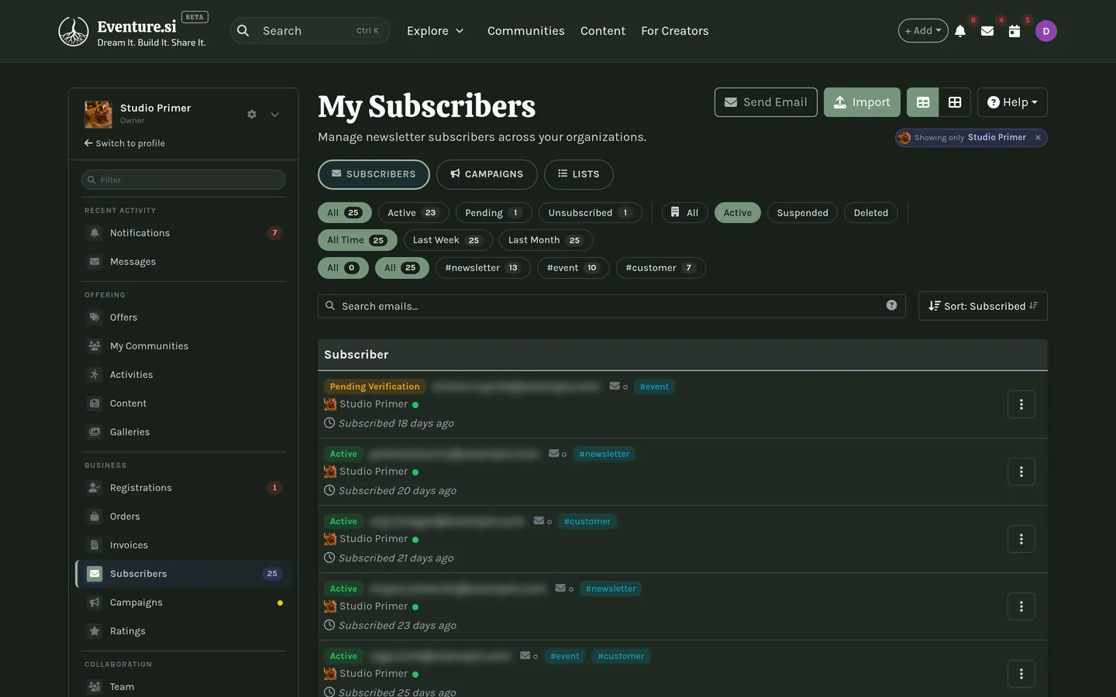The image size is (1116, 697).
Task: Open options menu for Pending Verification subscriber
Action: (1021, 404)
